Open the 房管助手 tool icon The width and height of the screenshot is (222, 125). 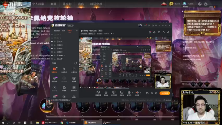coord(64,70)
